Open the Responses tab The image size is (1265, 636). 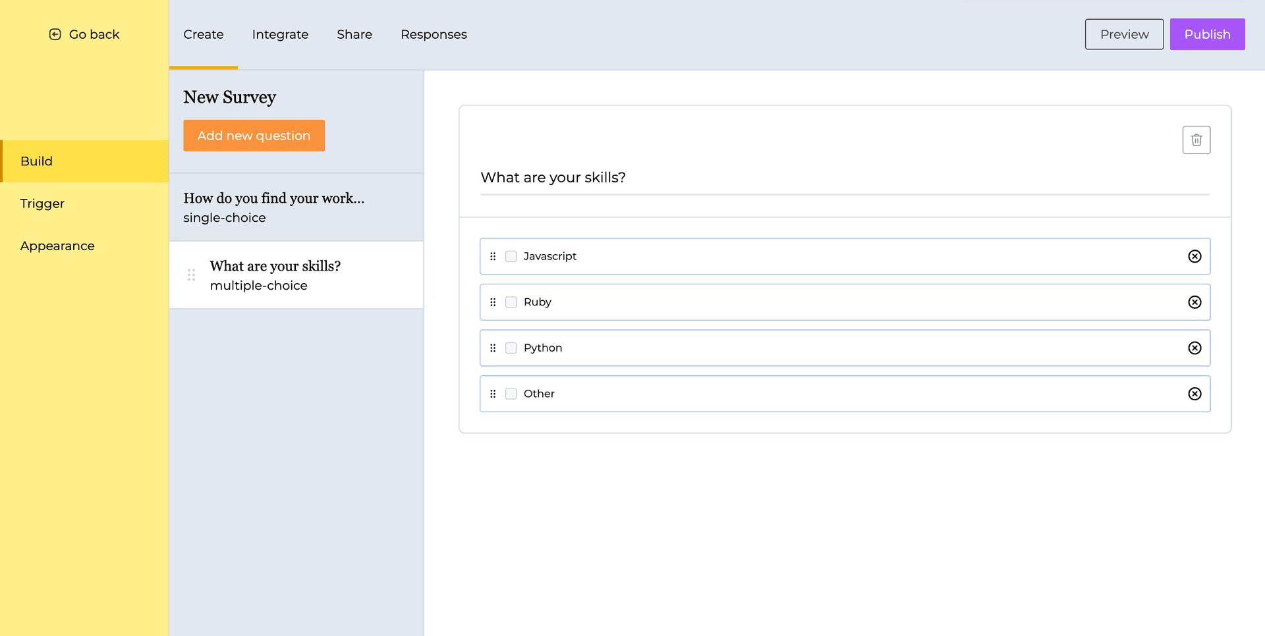tap(434, 34)
